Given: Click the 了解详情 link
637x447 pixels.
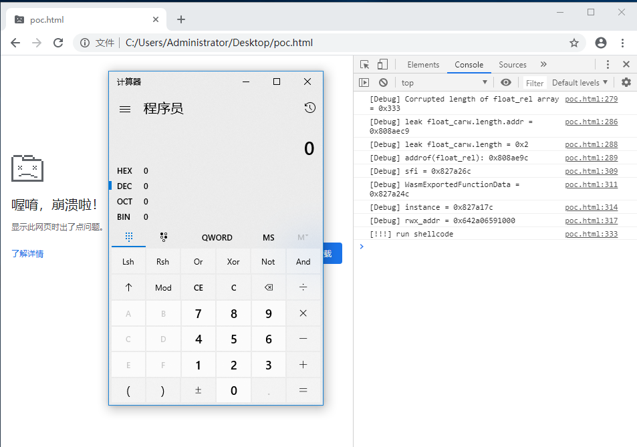Looking at the screenshot, I should coord(27,254).
